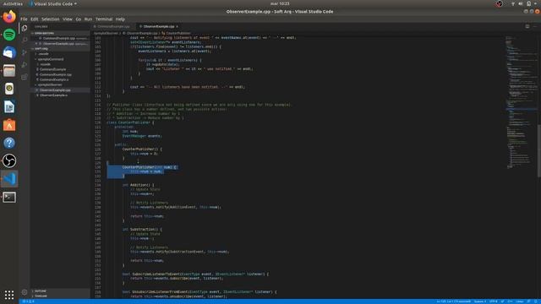
Task: Open the editor More Actions ellipsis
Action: pyautogui.click(x=535, y=26)
